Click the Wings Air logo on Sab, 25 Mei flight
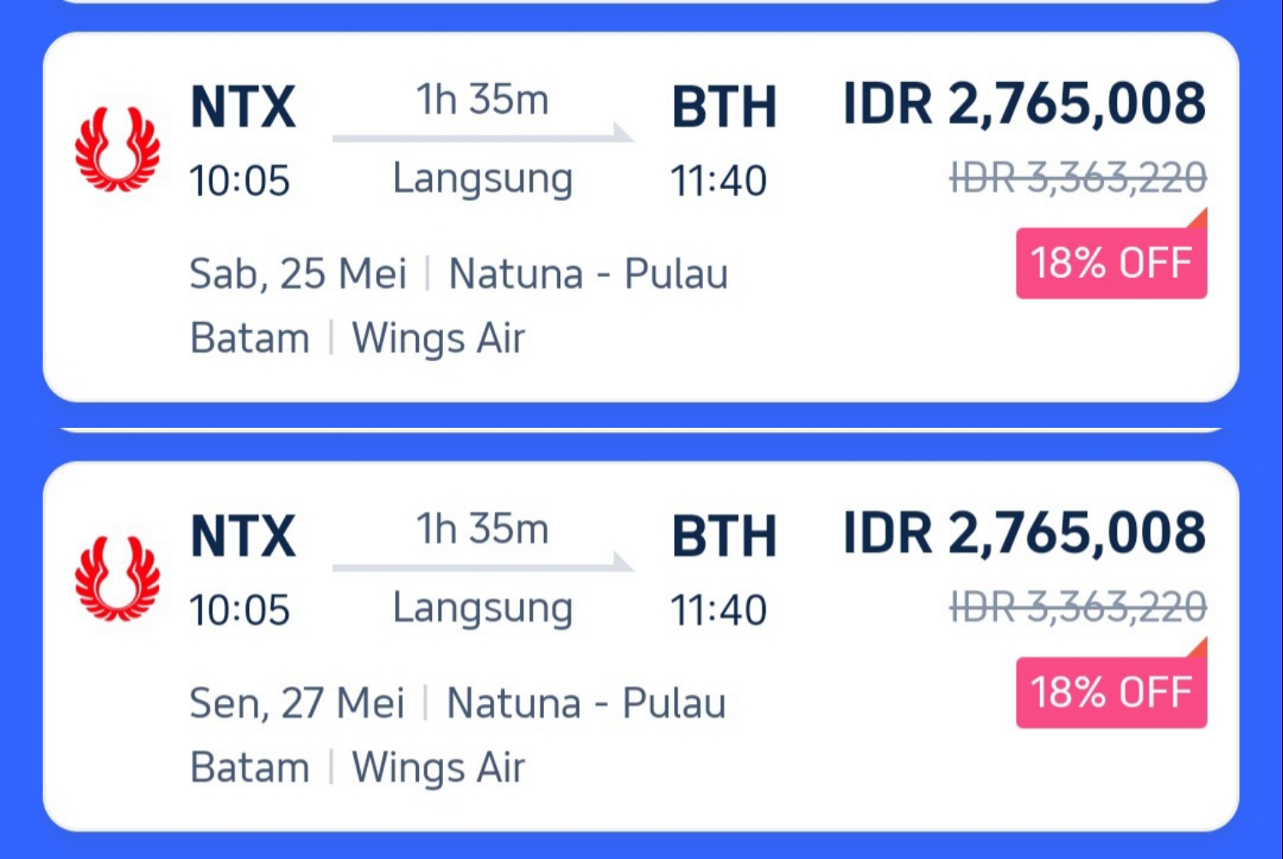 tap(117, 149)
